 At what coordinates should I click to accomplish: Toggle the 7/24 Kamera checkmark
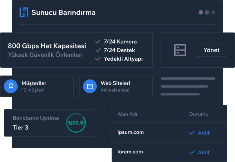click(x=98, y=41)
